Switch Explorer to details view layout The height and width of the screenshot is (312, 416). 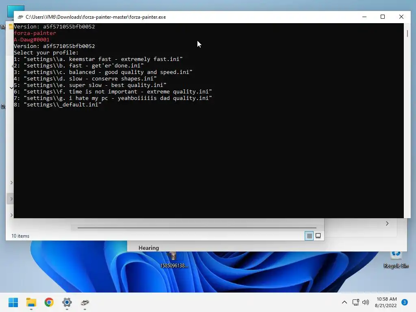click(x=309, y=236)
